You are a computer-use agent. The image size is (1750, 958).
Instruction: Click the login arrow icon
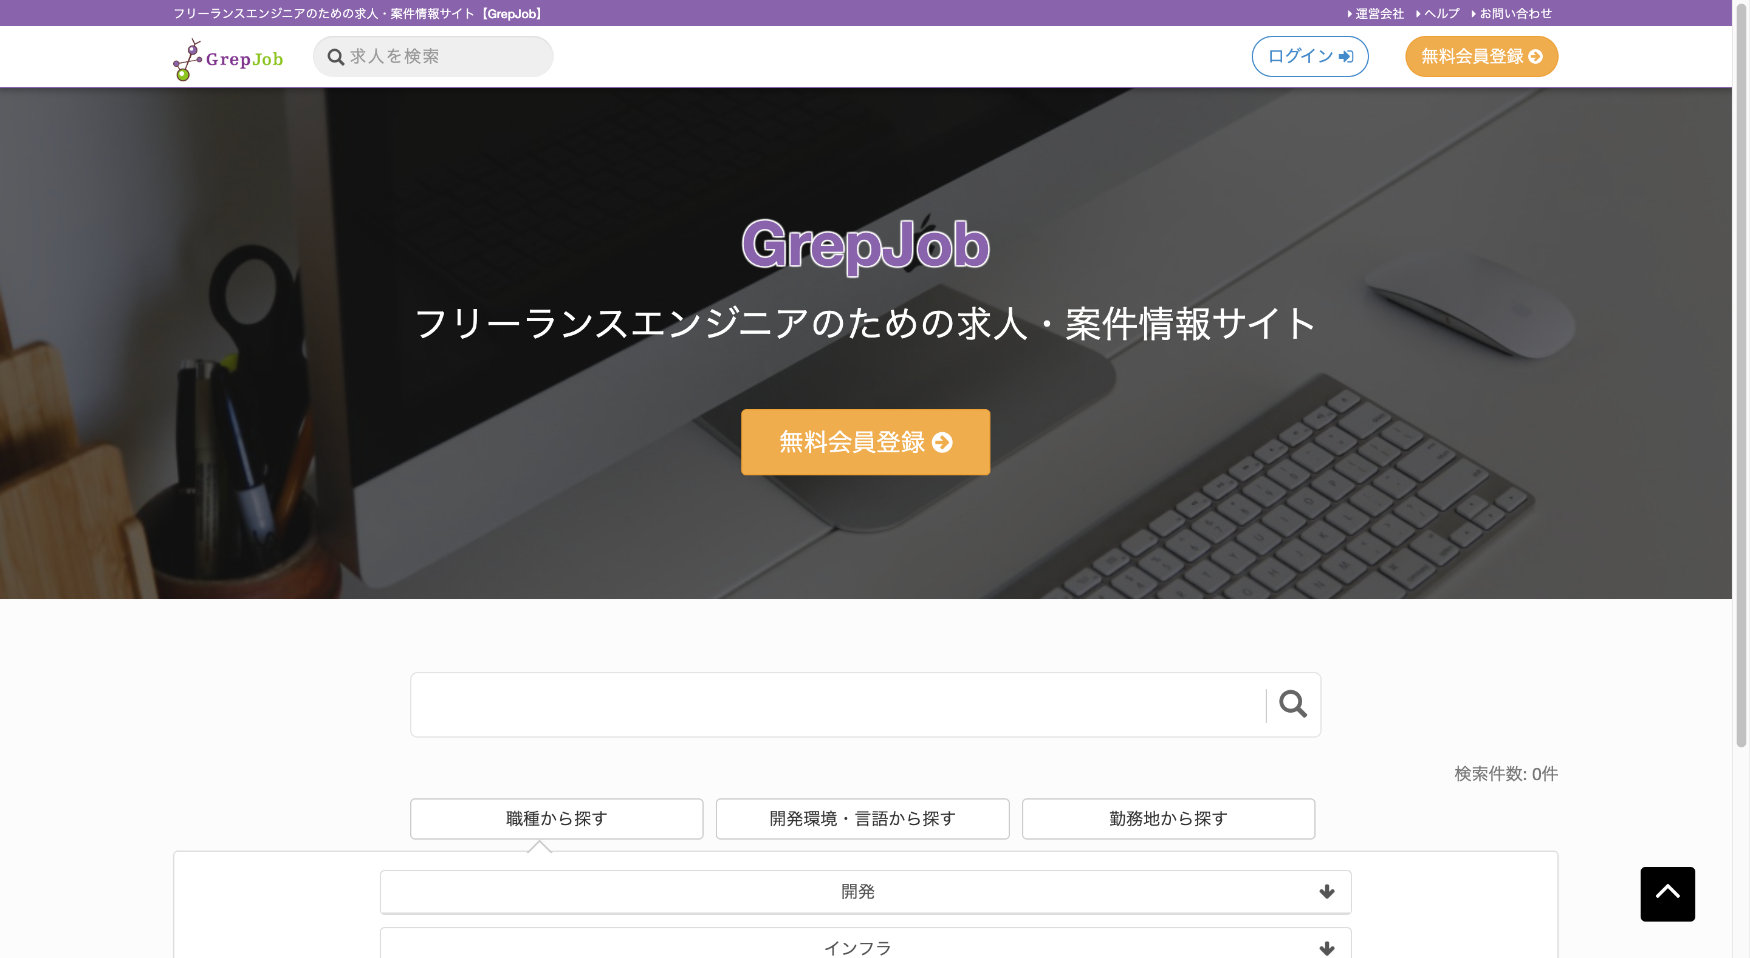tap(1345, 57)
